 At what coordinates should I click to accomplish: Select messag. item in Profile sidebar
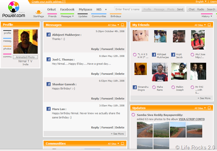pos(7,40)
